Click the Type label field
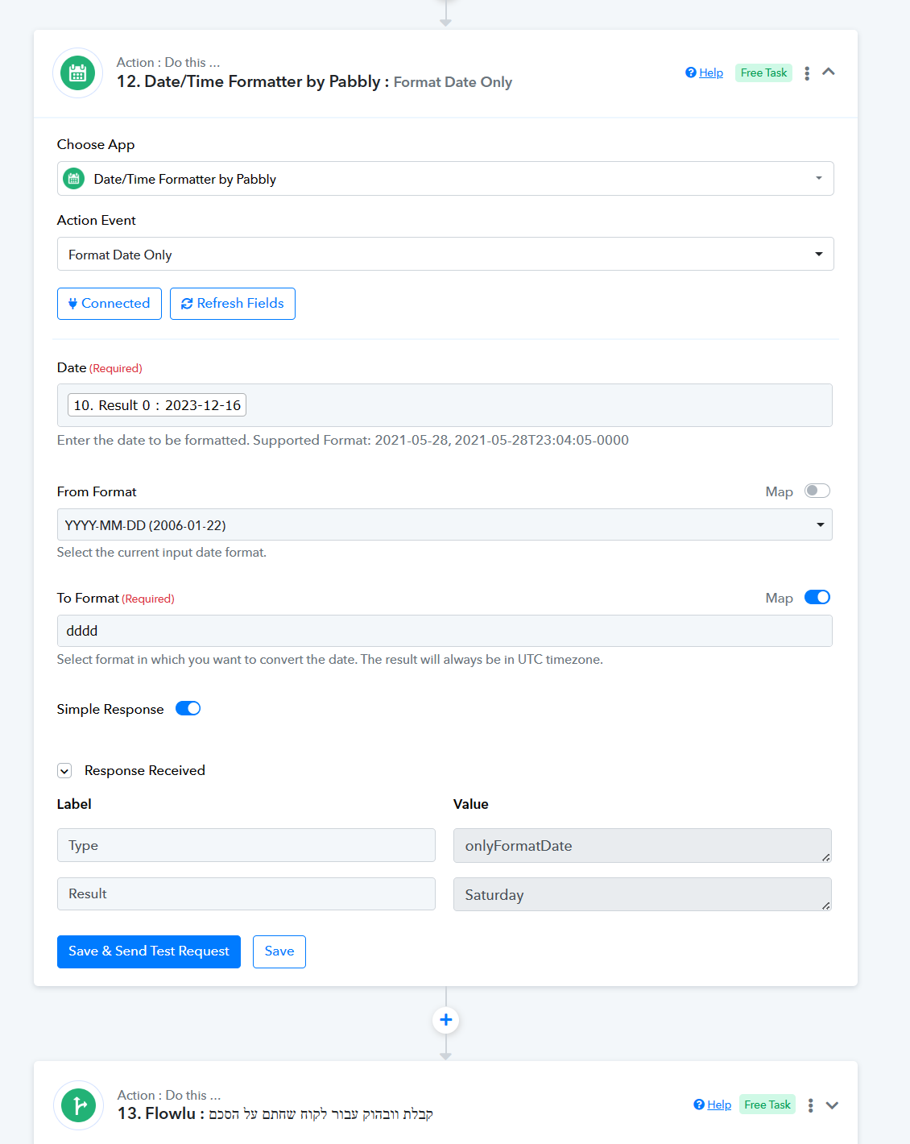 tap(246, 846)
